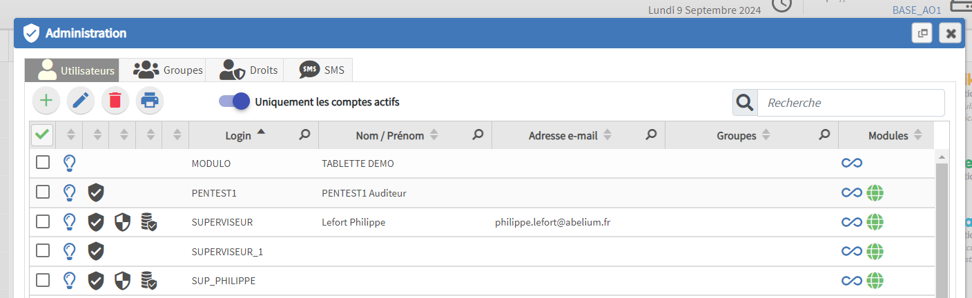The image size is (972, 298).
Task: Check the box for the PENTEST1 row
Action: [x=43, y=192]
